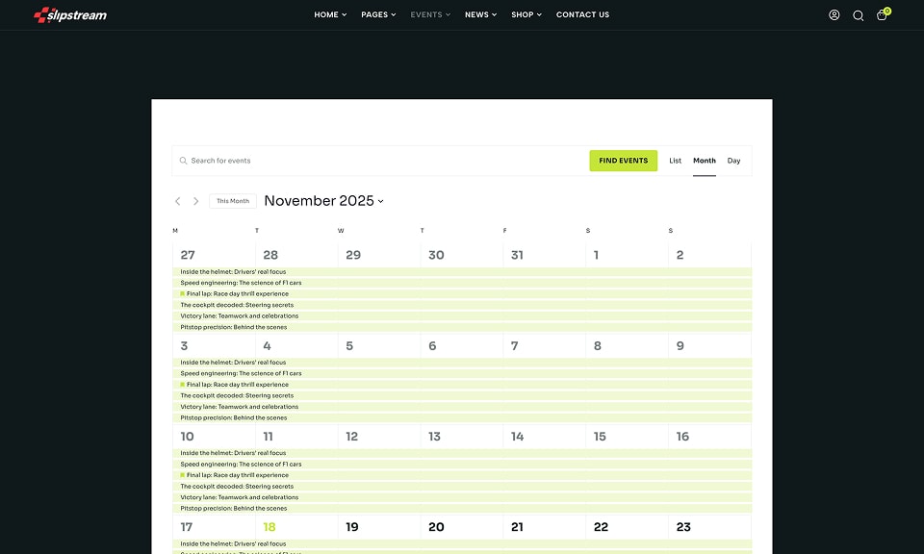Open day 30 in the calendar
This screenshot has height=554, width=924.
[436, 255]
